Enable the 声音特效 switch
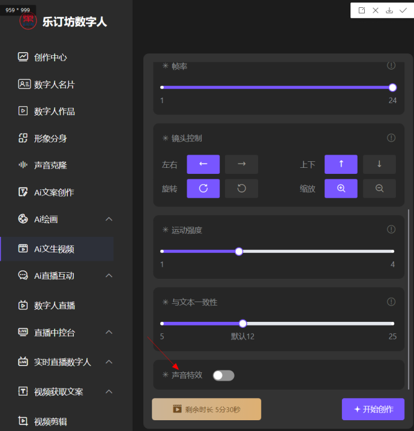414x431 pixels. point(223,375)
